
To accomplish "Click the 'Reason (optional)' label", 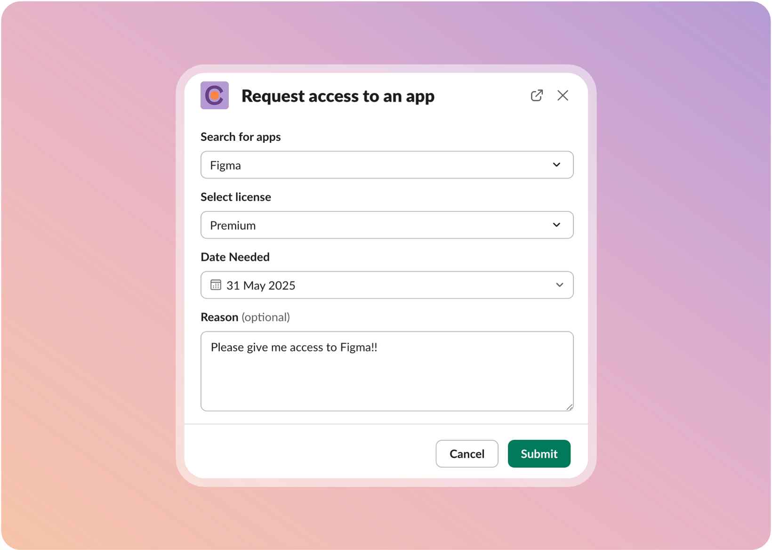I will coord(245,317).
